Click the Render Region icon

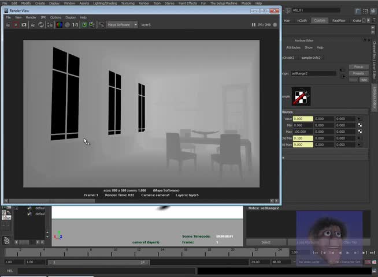coord(16,25)
